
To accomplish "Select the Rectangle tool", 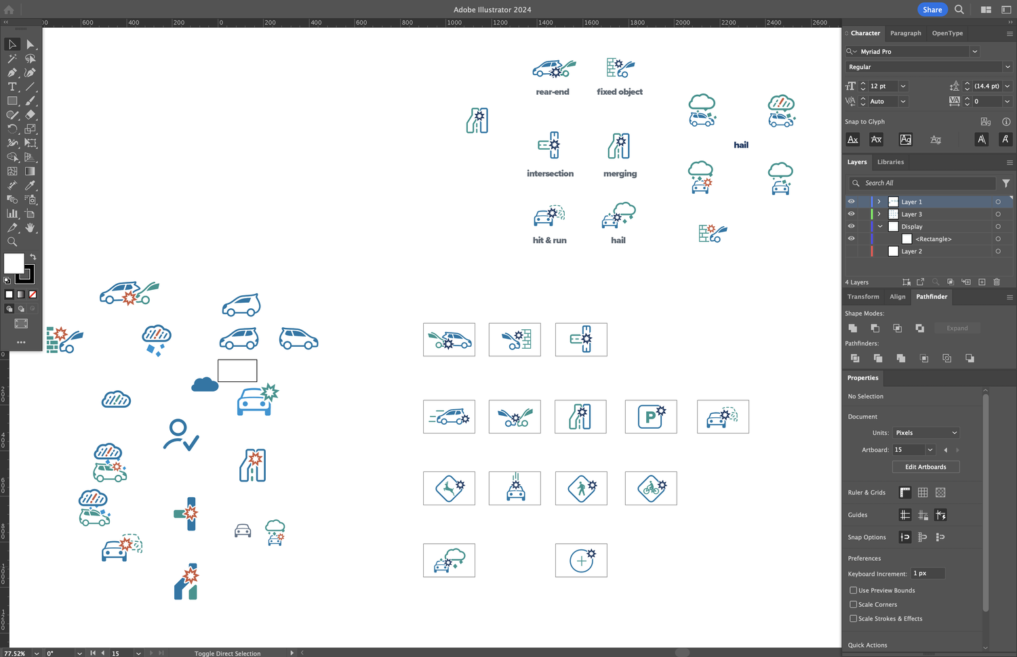I will tap(12, 100).
